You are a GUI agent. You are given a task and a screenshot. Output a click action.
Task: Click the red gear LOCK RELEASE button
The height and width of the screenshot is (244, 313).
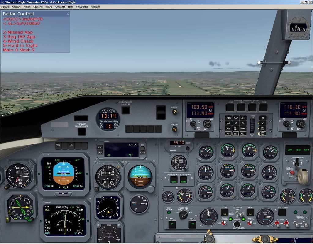tap(292, 172)
